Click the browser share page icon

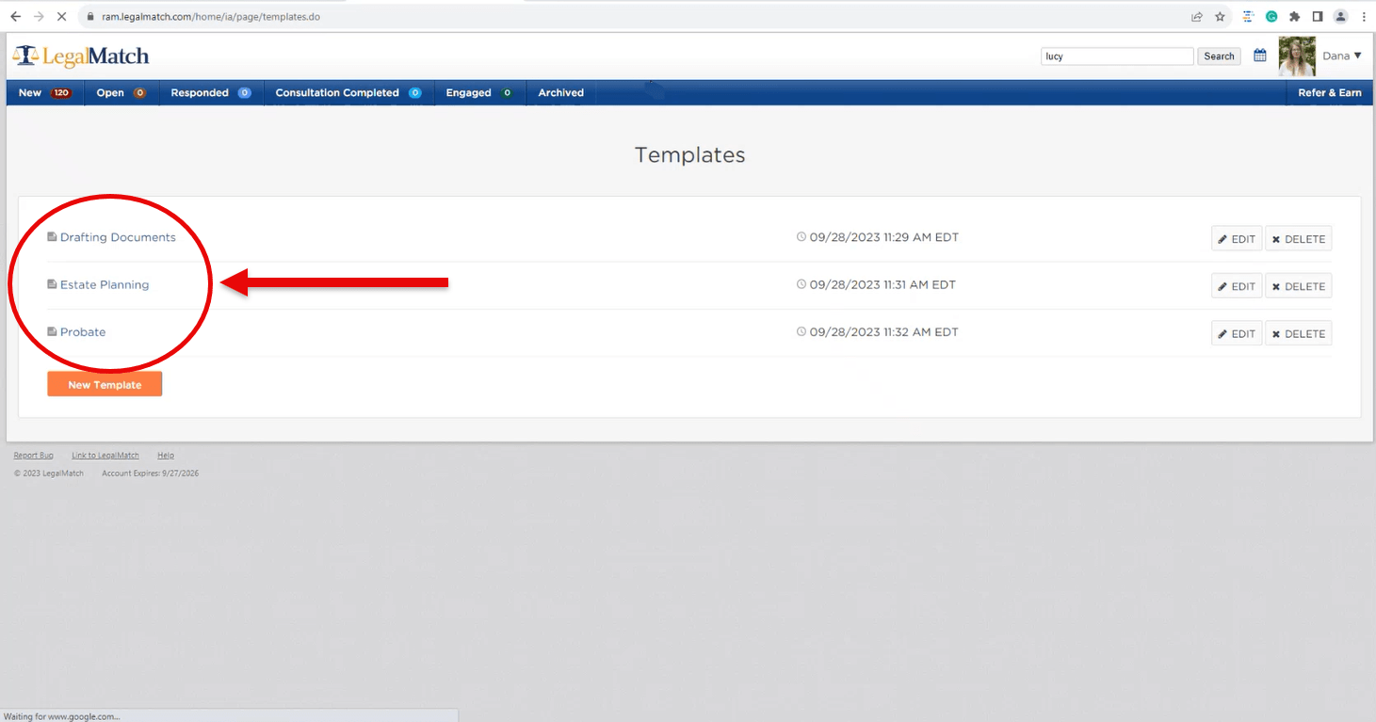tap(1196, 16)
